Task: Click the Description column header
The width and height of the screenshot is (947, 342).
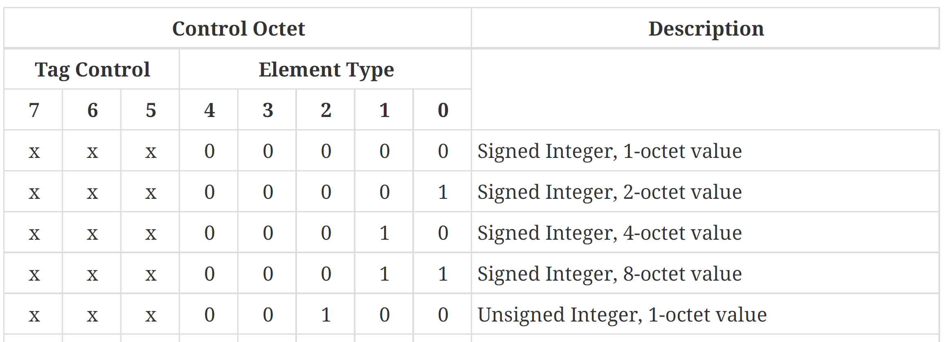Action: click(x=706, y=29)
